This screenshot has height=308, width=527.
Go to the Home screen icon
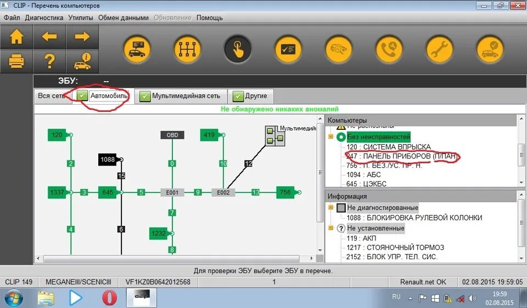click(16, 37)
